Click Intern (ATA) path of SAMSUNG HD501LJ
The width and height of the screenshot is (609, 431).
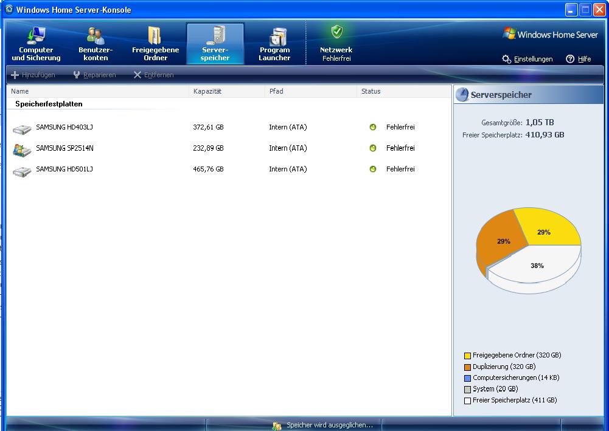(x=288, y=169)
